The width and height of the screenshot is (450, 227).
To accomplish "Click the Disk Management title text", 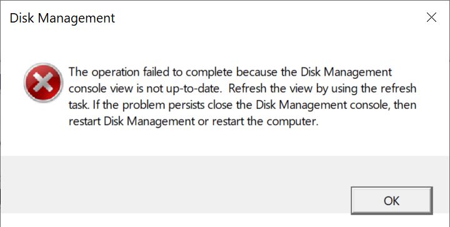I will click(x=62, y=18).
